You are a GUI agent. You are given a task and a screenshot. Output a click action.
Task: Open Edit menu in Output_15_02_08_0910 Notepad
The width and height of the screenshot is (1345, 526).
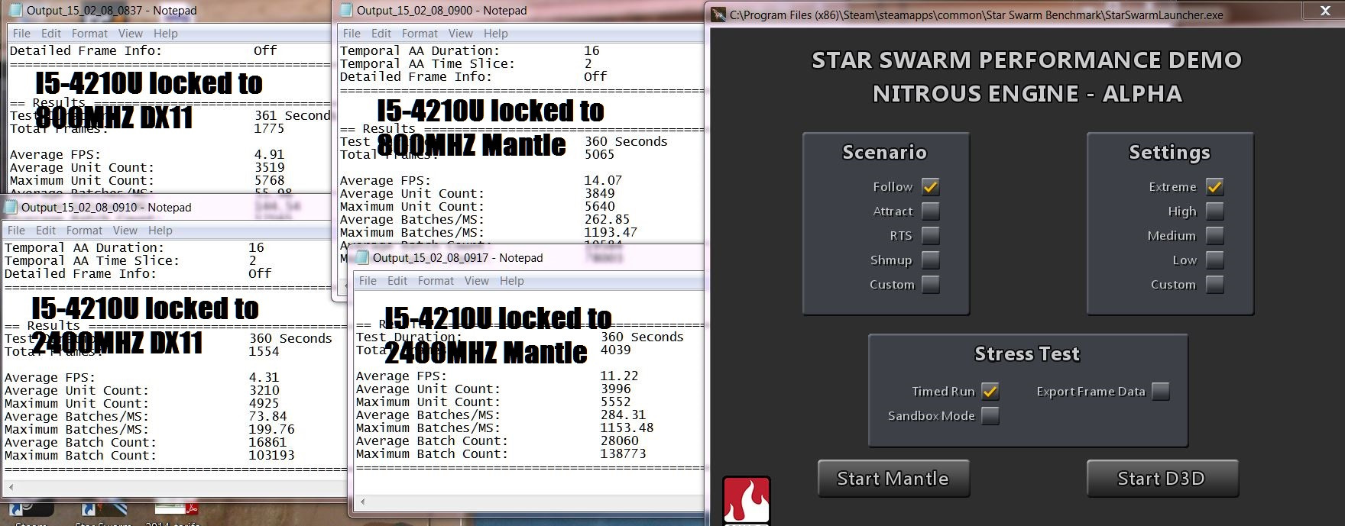tap(46, 231)
